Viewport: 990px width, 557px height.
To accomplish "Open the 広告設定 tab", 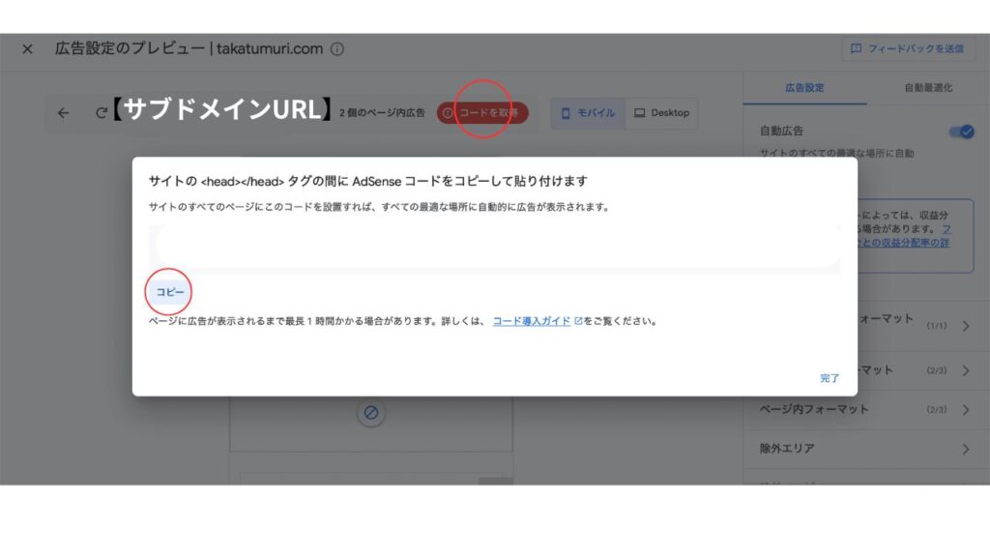I will point(803,87).
